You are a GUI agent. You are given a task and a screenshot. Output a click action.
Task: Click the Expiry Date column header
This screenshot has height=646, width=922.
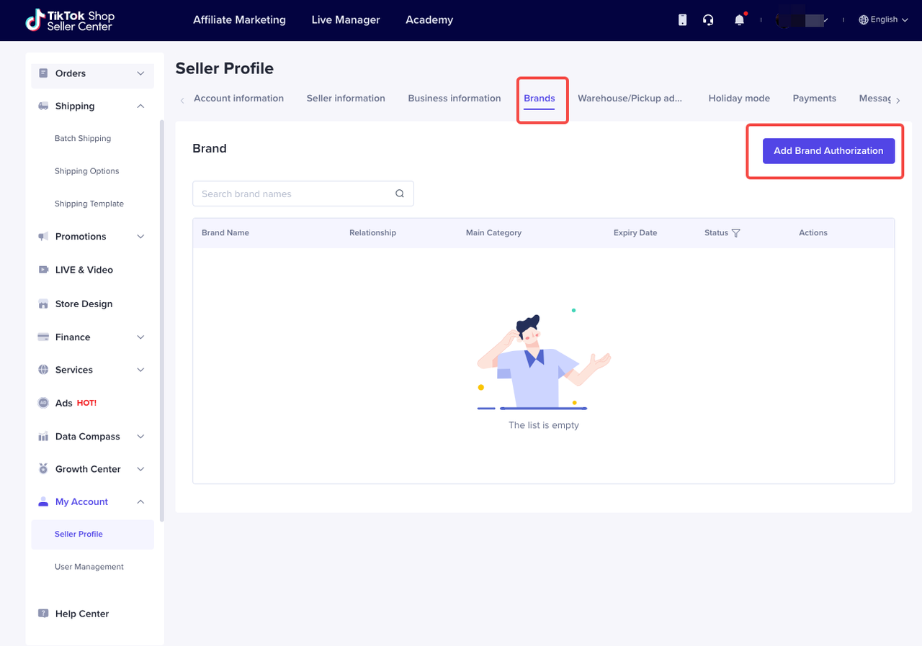tap(635, 233)
